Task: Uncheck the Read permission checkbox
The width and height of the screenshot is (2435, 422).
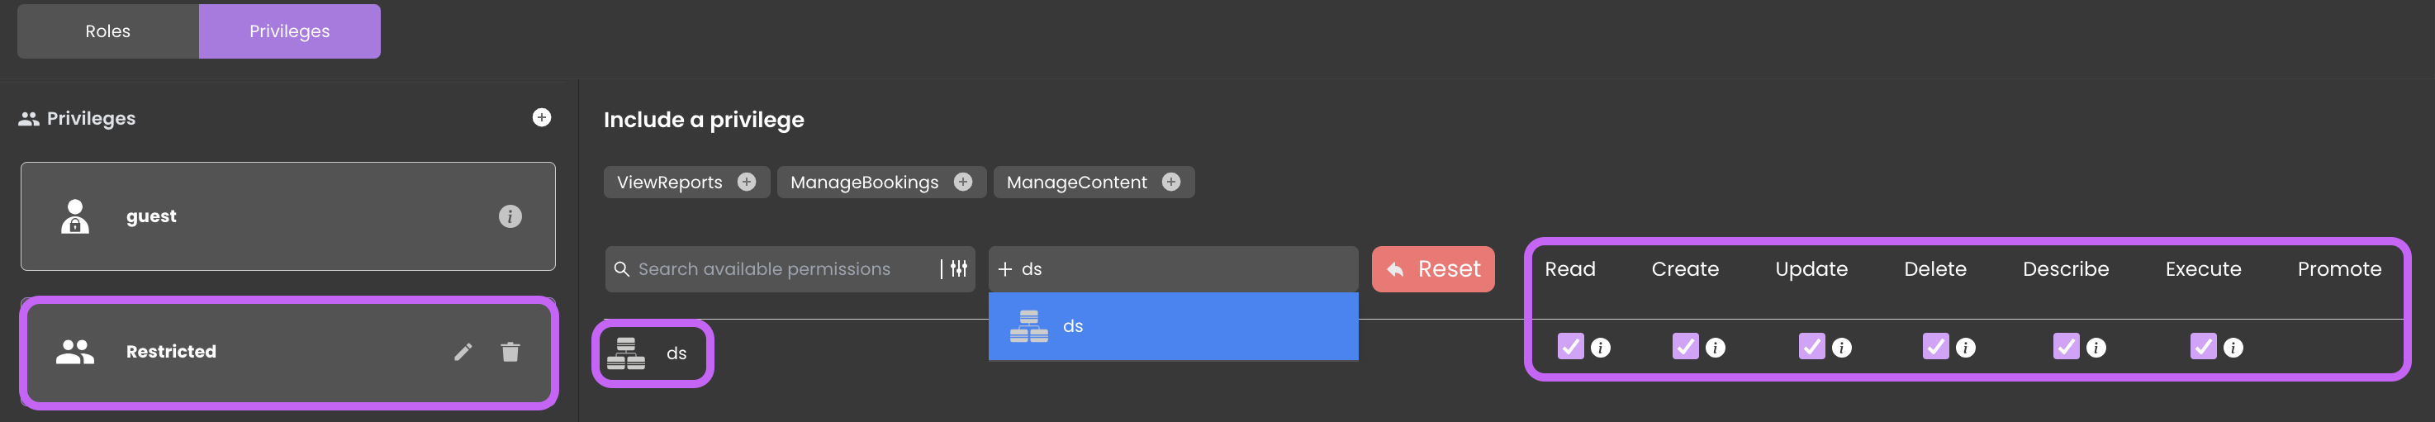Action: tap(1570, 347)
